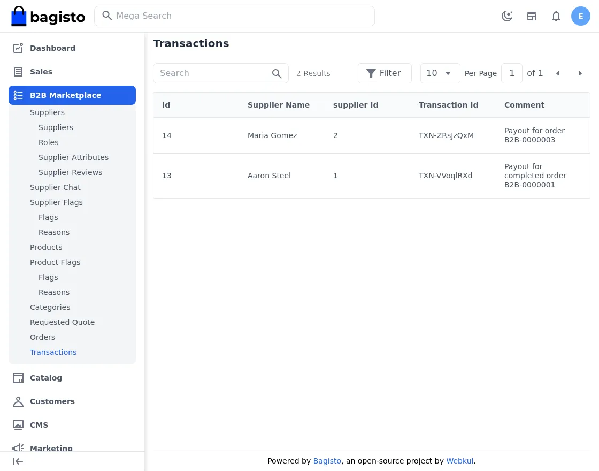This screenshot has width=599, height=471.
Task: Click comment for order B2B-0000003
Action: [x=534, y=135]
